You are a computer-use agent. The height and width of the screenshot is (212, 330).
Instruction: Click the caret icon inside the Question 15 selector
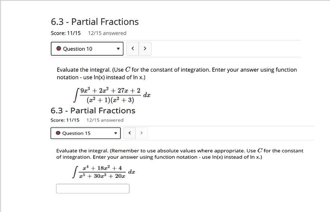[x=115, y=133]
